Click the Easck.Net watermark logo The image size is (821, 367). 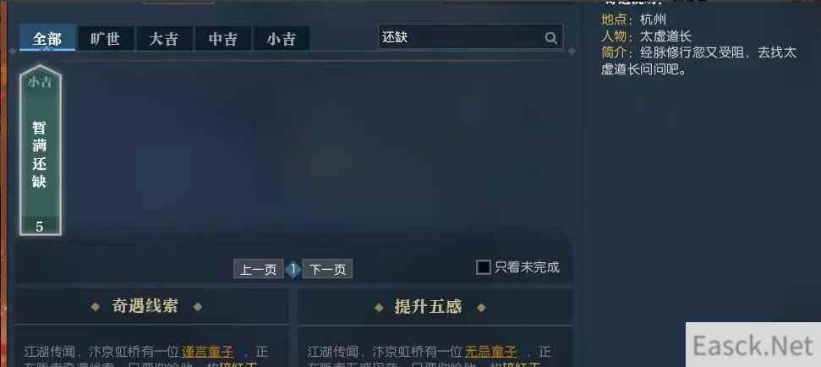tap(754, 346)
